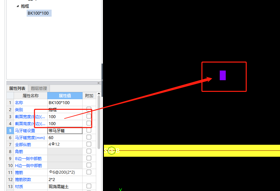Tick the 附加 checkbox for 截面高度(H边)
This screenshot has width=280, height=191.
point(89,123)
